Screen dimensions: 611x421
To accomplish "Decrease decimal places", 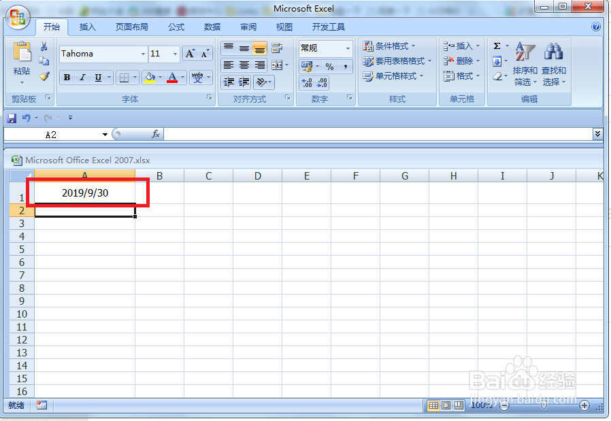I will tap(322, 82).
